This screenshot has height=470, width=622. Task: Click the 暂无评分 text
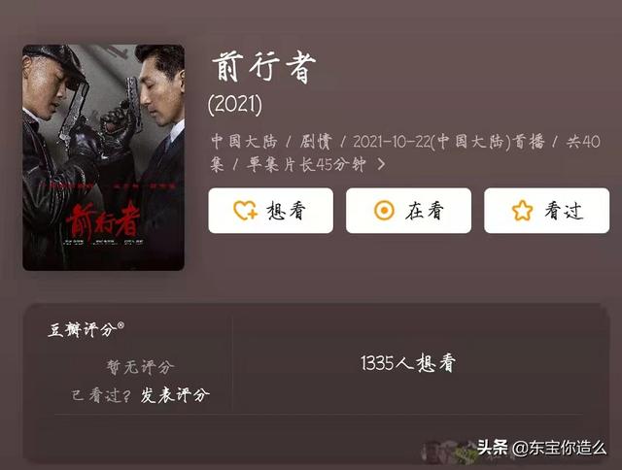click(x=140, y=366)
